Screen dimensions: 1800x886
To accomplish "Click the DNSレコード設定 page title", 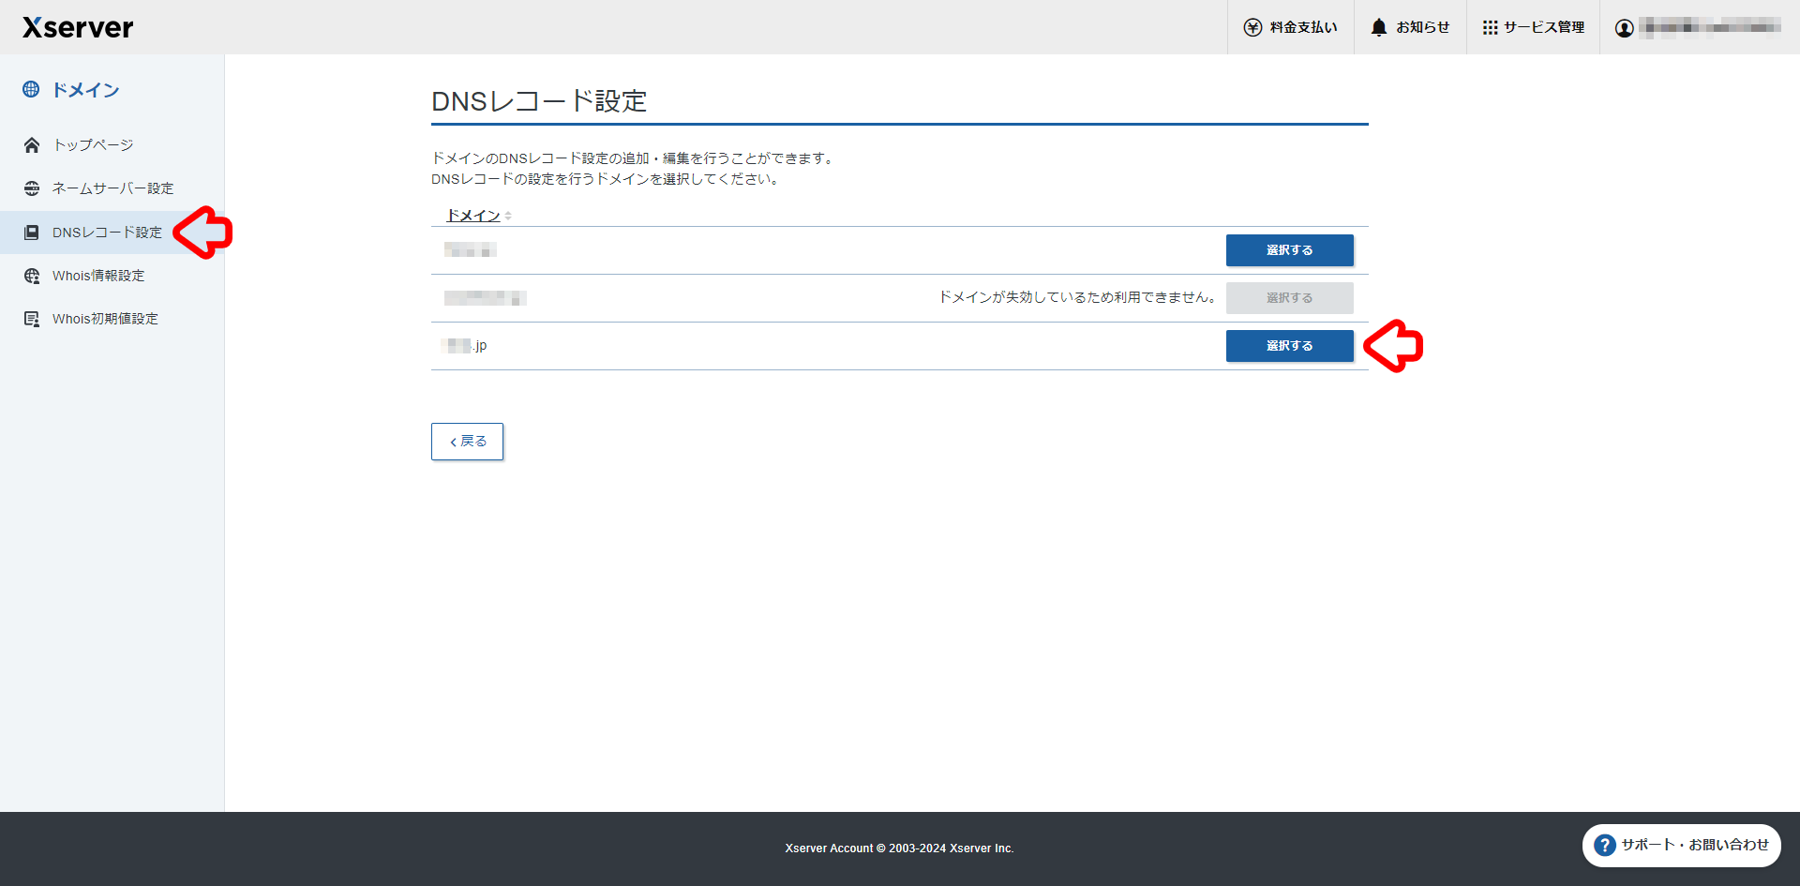I will click(x=539, y=101).
